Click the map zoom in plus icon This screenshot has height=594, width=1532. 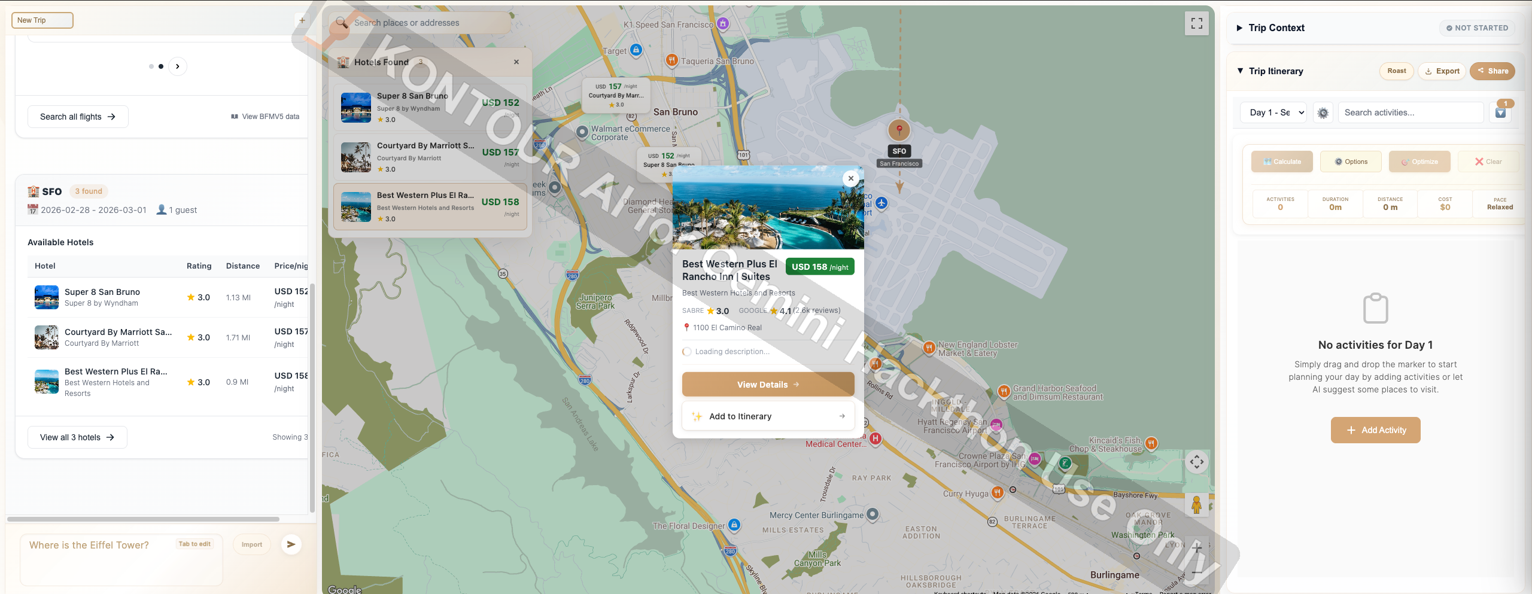click(1196, 547)
